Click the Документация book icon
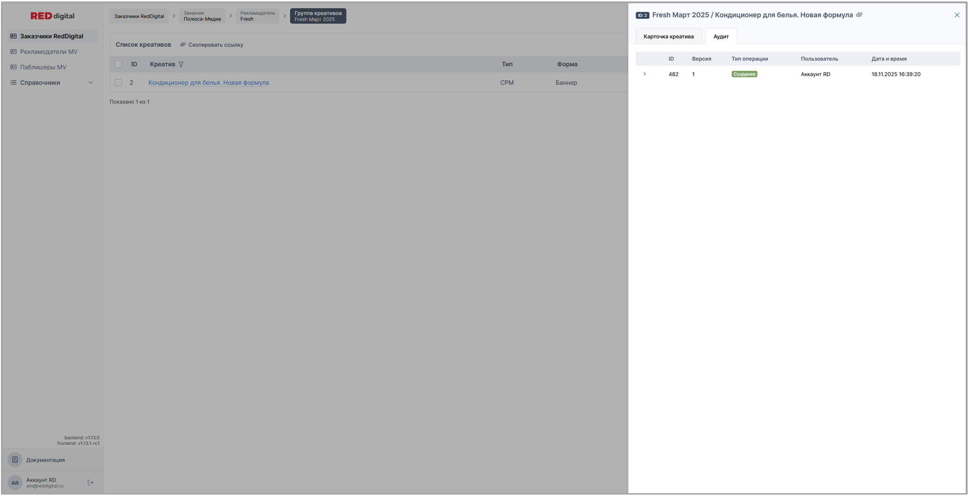Viewport: 970px width, 496px height. coord(15,460)
